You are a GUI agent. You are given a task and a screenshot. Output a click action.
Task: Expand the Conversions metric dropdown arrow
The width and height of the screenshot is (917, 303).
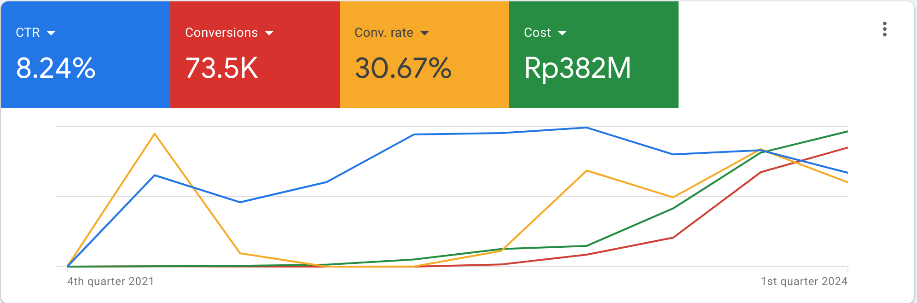tap(269, 33)
